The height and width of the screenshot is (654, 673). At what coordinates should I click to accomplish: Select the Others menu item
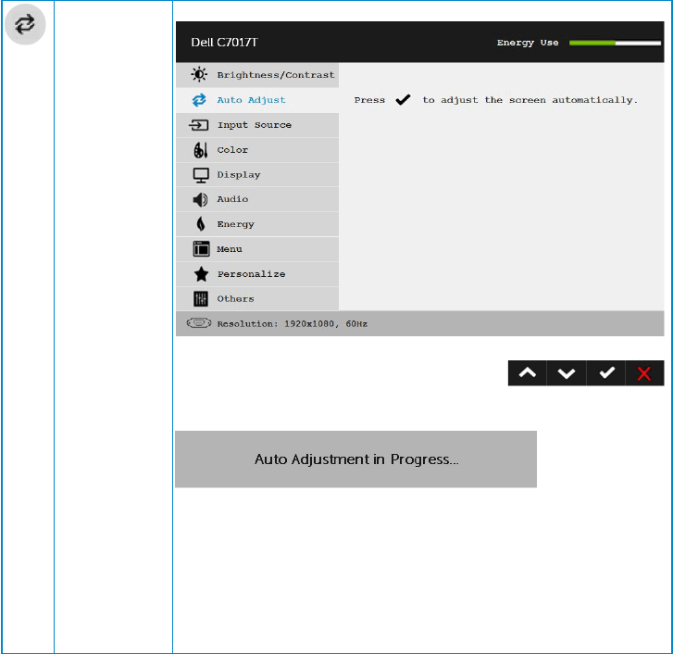pyautogui.click(x=257, y=299)
